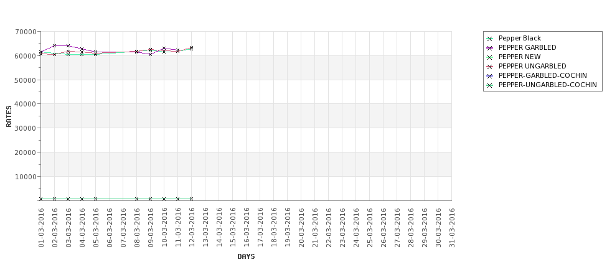Viewport: 607px width, 267px height.
Task: Click the PEPPER GARBLED peak on 02-03-2016
Action: click(x=55, y=45)
